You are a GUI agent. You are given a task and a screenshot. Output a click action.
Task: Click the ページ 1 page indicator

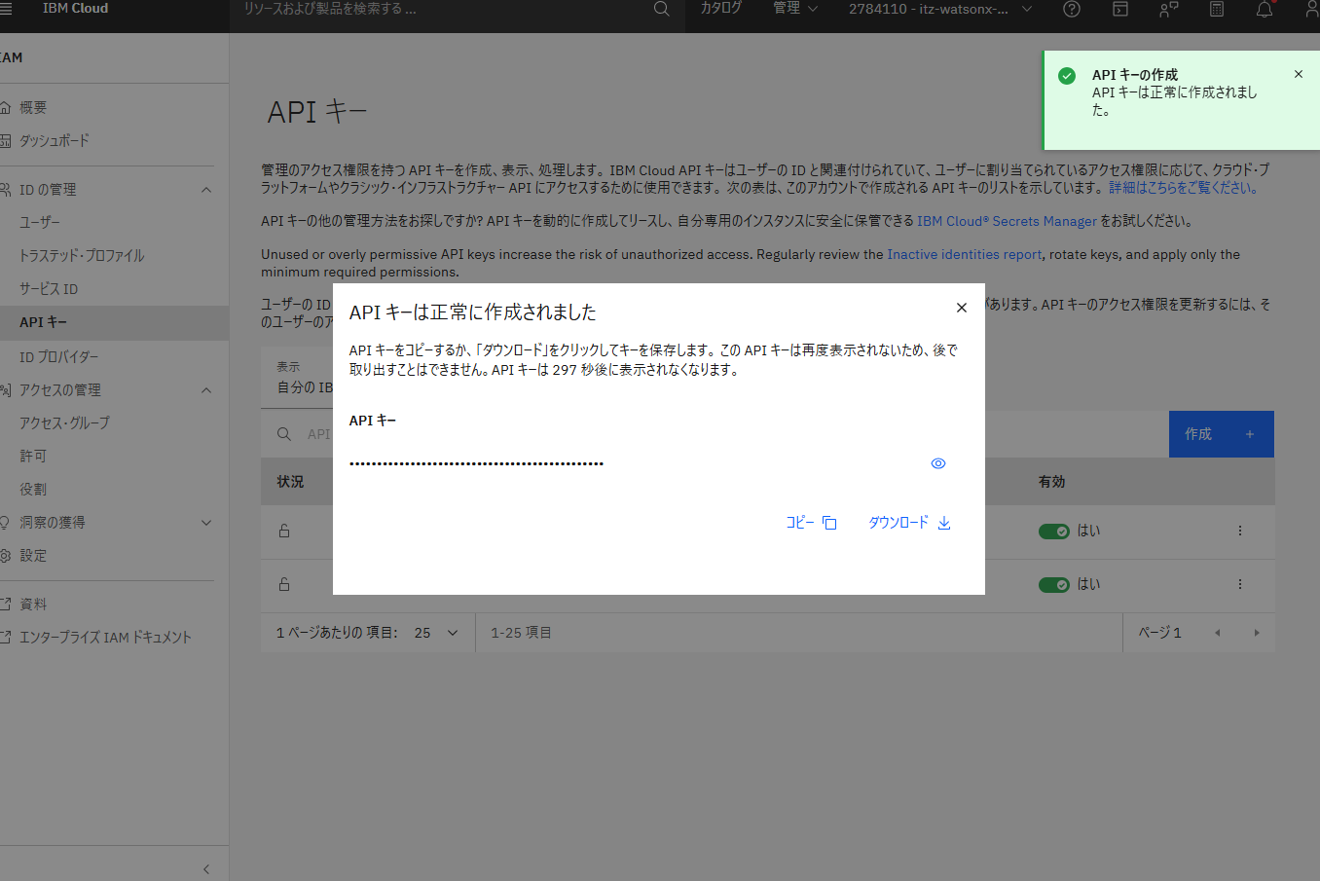(1160, 633)
